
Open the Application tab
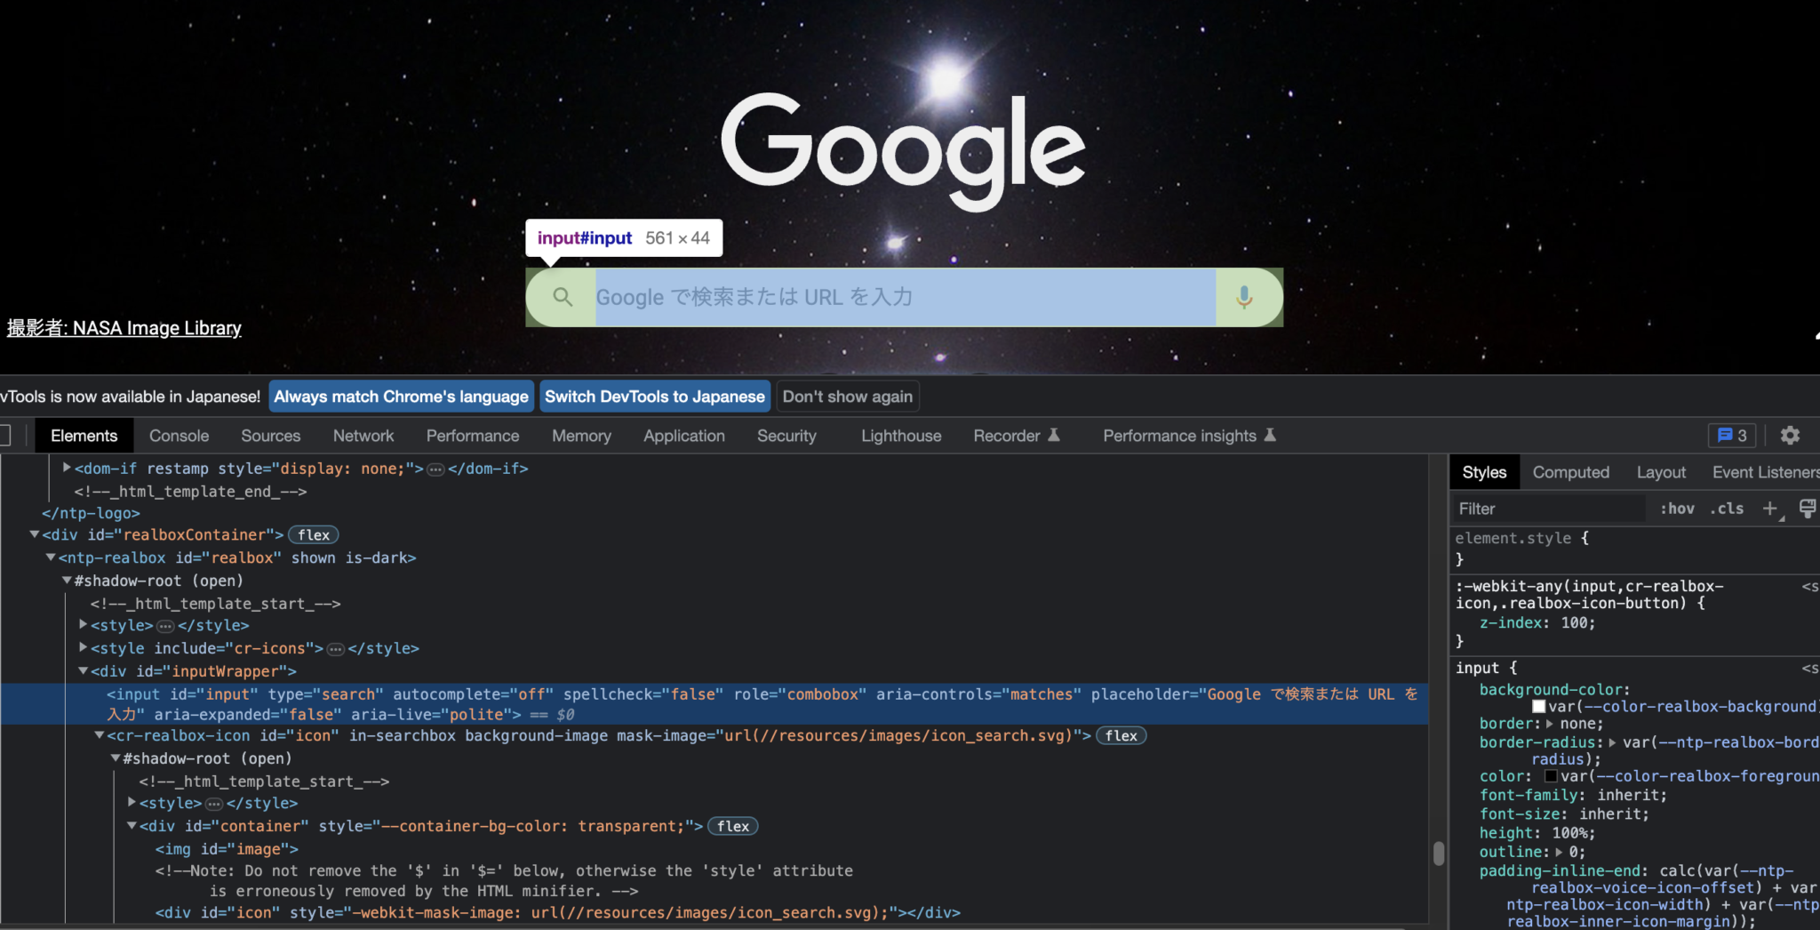coord(684,436)
